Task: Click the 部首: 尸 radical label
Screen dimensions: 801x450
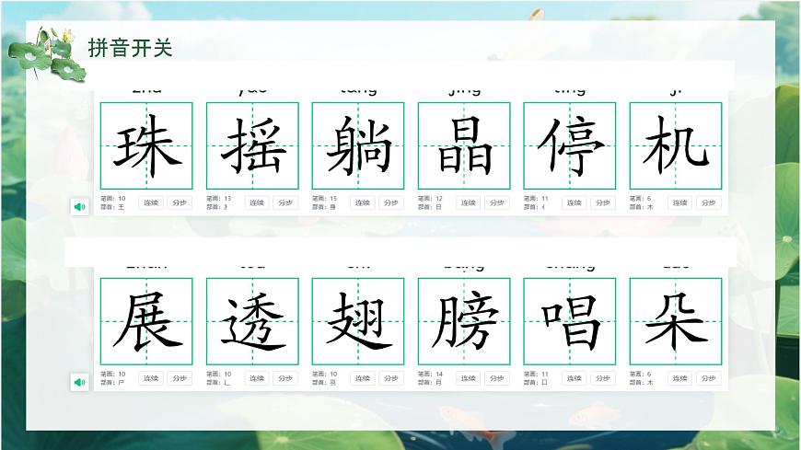Action: point(112,383)
